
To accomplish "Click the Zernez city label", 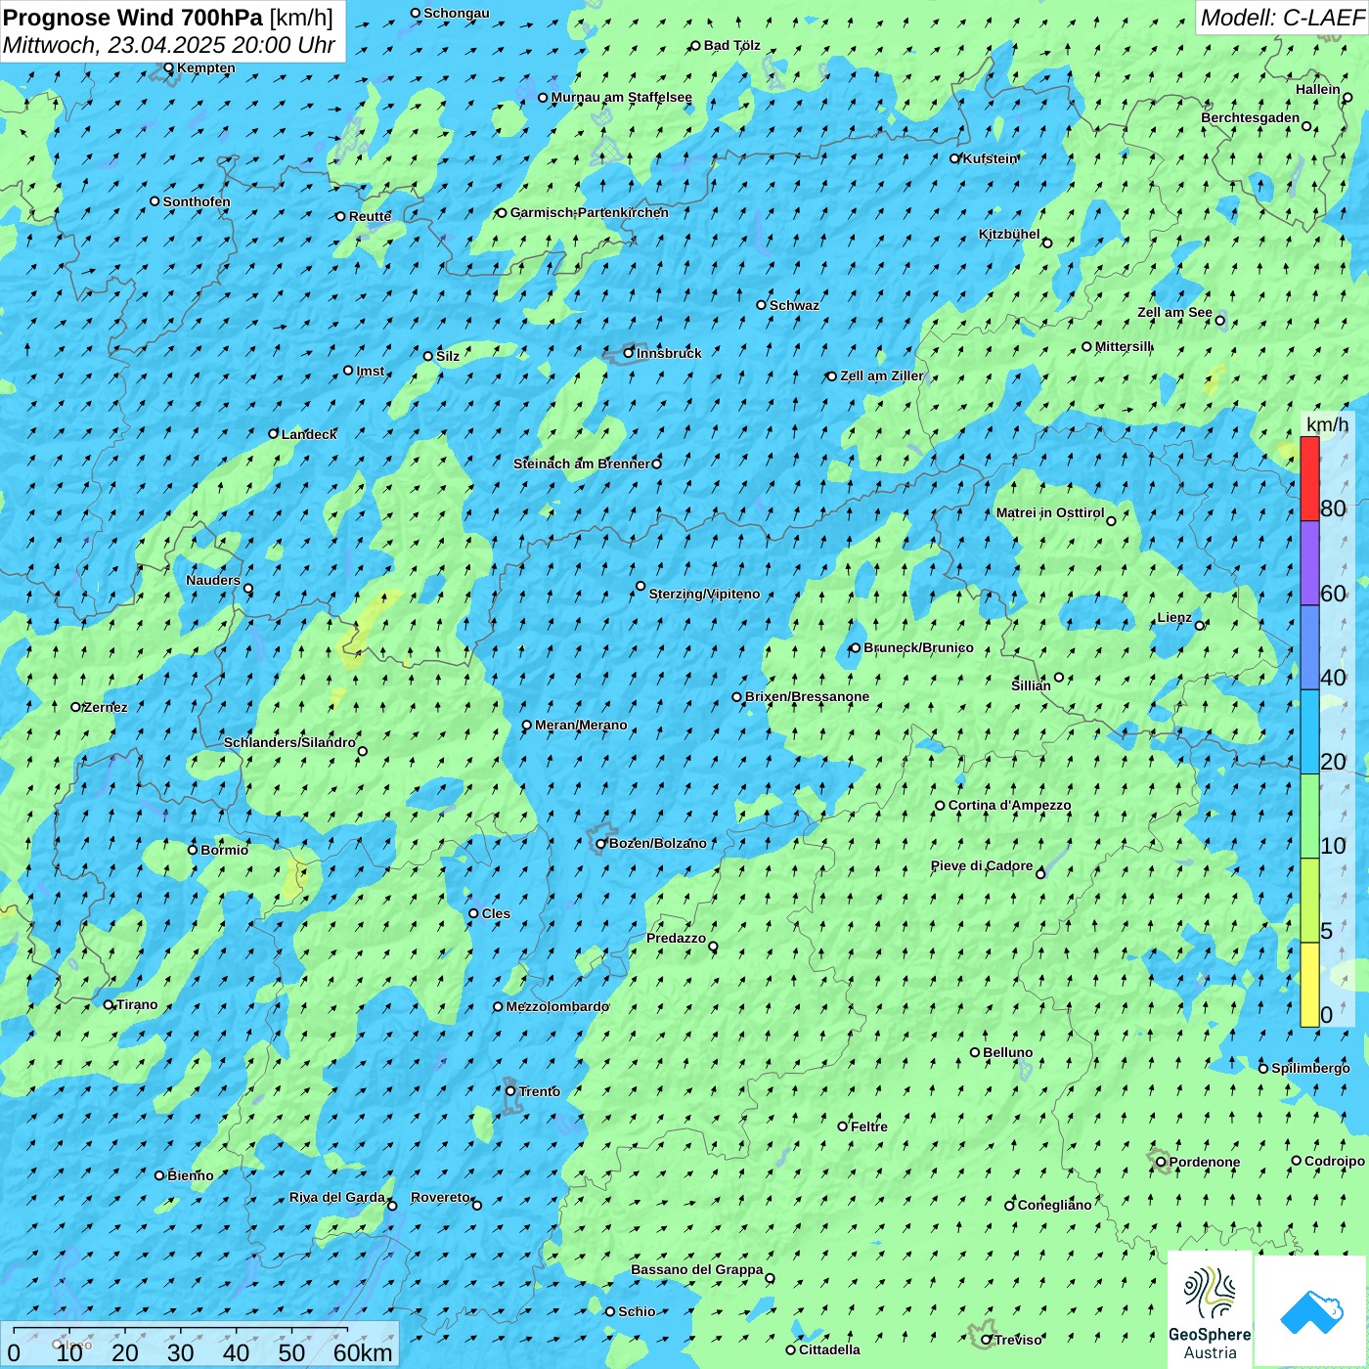I will (106, 708).
